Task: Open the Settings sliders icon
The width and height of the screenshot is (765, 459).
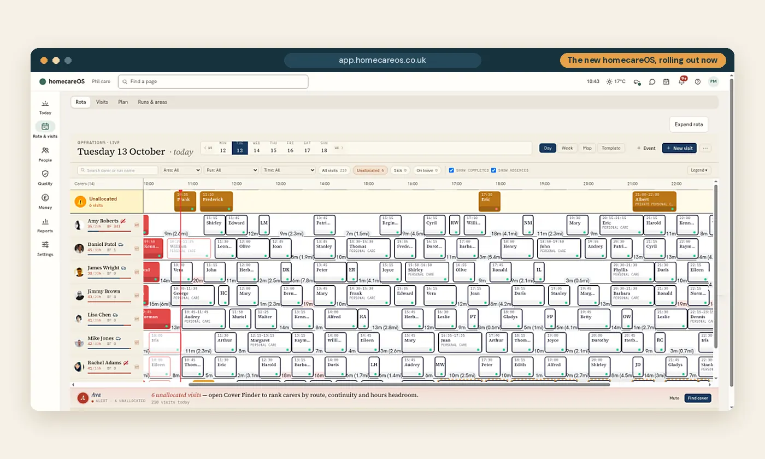Action: click(45, 244)
